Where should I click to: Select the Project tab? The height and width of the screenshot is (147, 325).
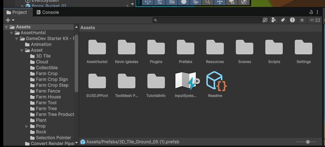17,12
